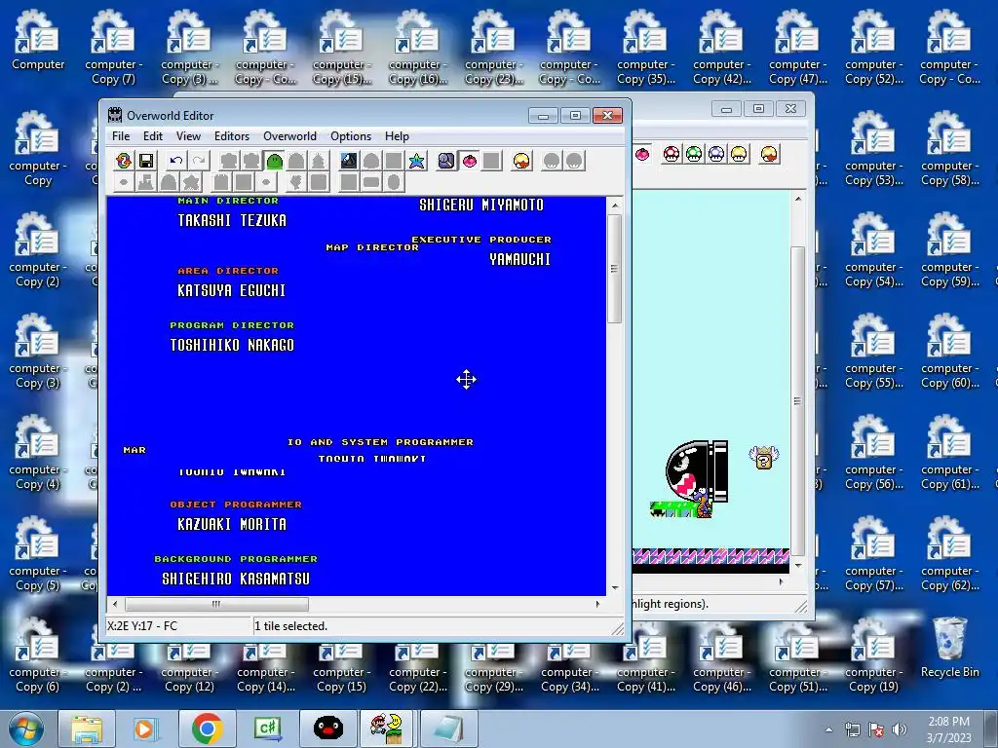
Task: Click the volume speaker icon in system tray
Action: point(900,729)
